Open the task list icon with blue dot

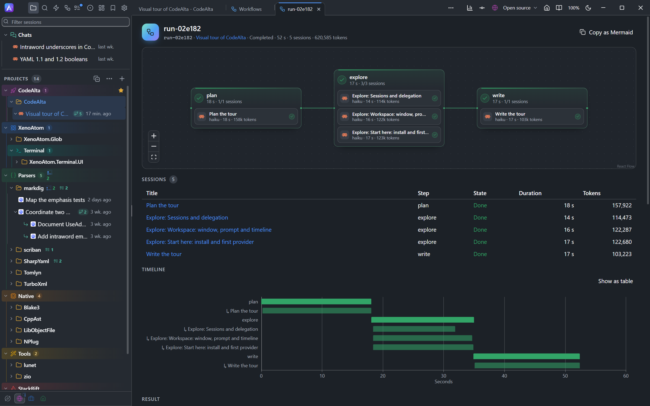[x=78, y=8]
